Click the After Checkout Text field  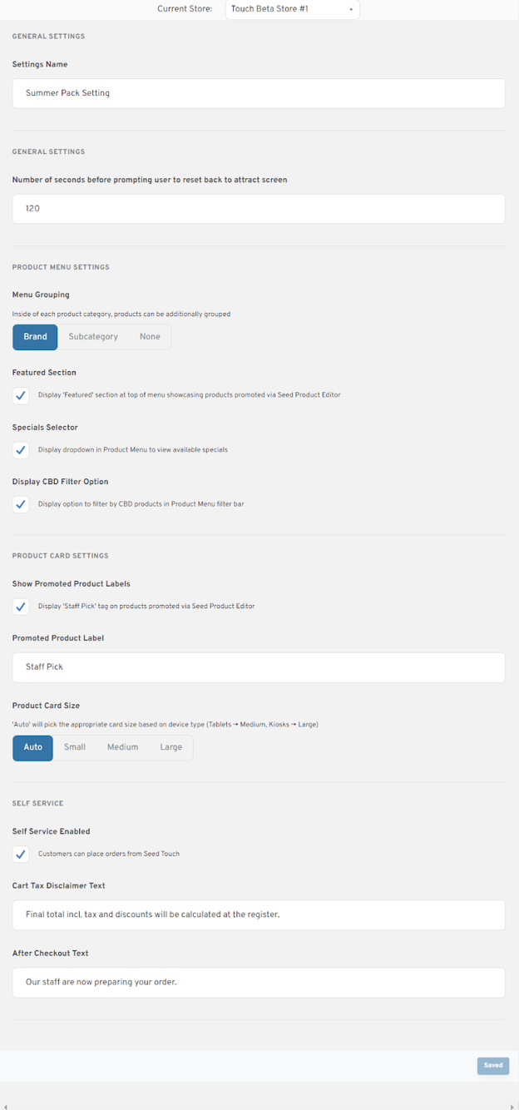(259, 982)
